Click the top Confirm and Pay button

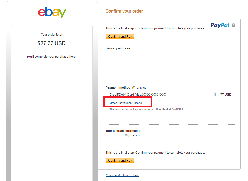point(120,37)
